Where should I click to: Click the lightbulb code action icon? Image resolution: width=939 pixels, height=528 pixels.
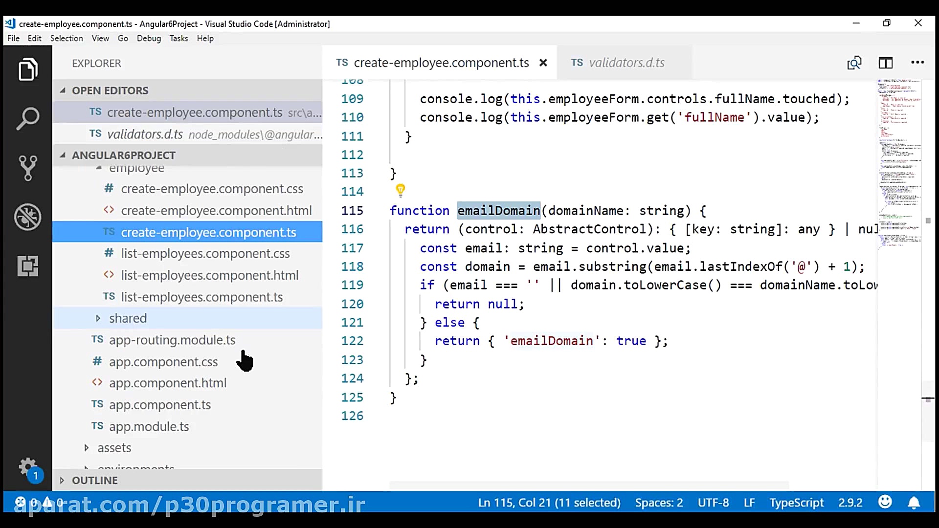[400, 190]
